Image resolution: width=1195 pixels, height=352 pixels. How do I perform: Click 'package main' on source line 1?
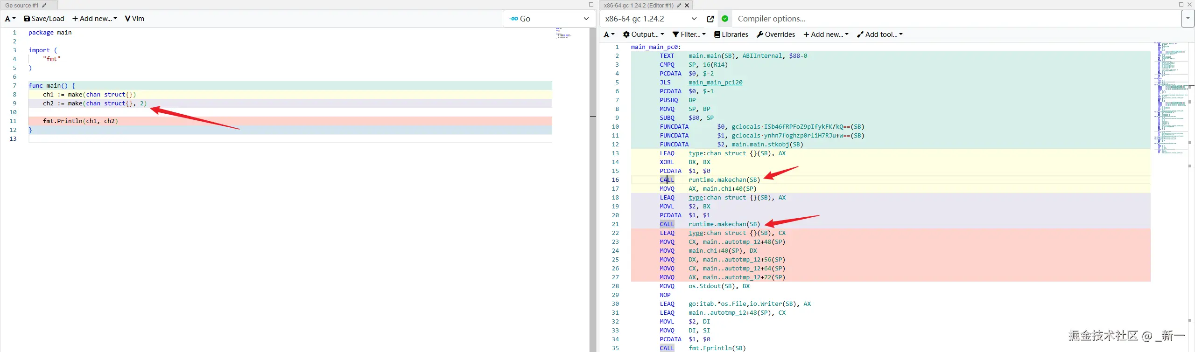[50, 33]
